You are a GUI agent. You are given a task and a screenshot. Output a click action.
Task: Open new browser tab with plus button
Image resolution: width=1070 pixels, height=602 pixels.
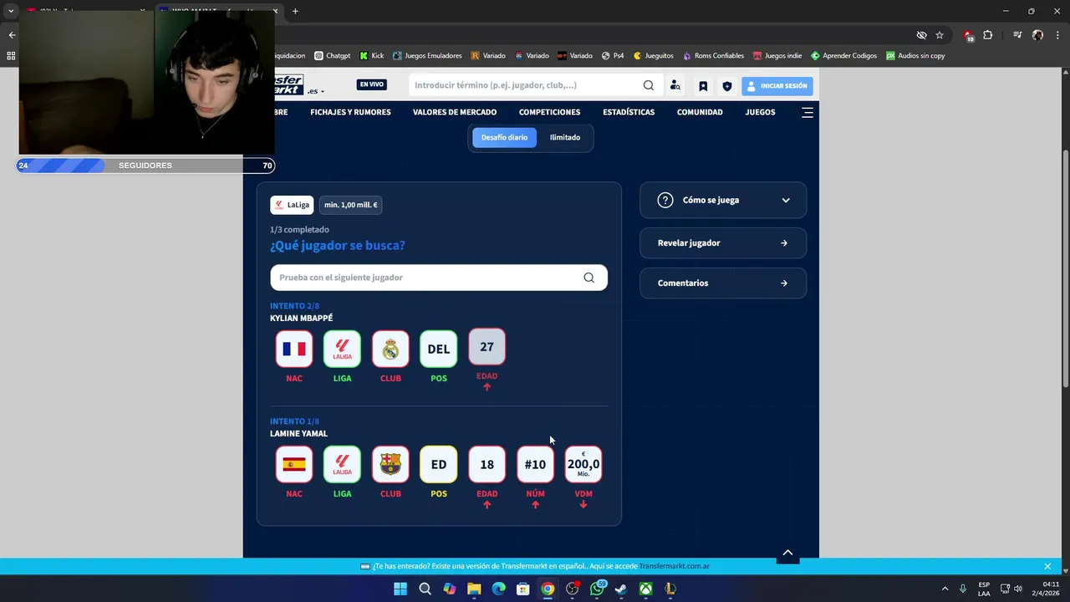point(295,11)
